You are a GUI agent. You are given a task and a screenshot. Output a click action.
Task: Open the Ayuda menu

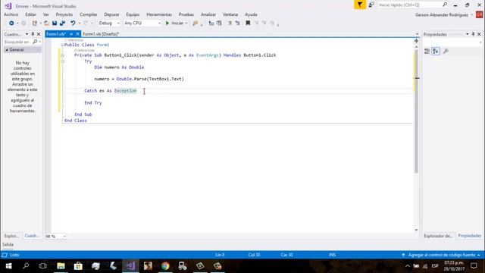coord(251,14)
